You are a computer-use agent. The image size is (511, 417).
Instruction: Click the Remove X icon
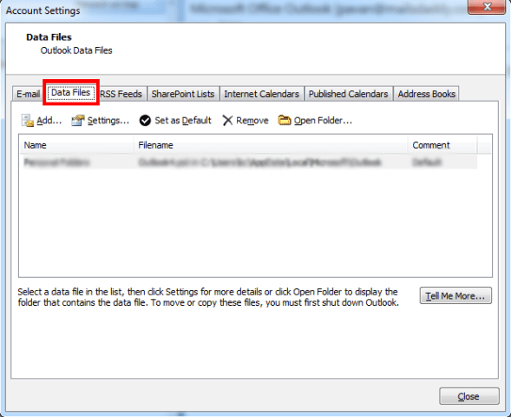[227, 121]
